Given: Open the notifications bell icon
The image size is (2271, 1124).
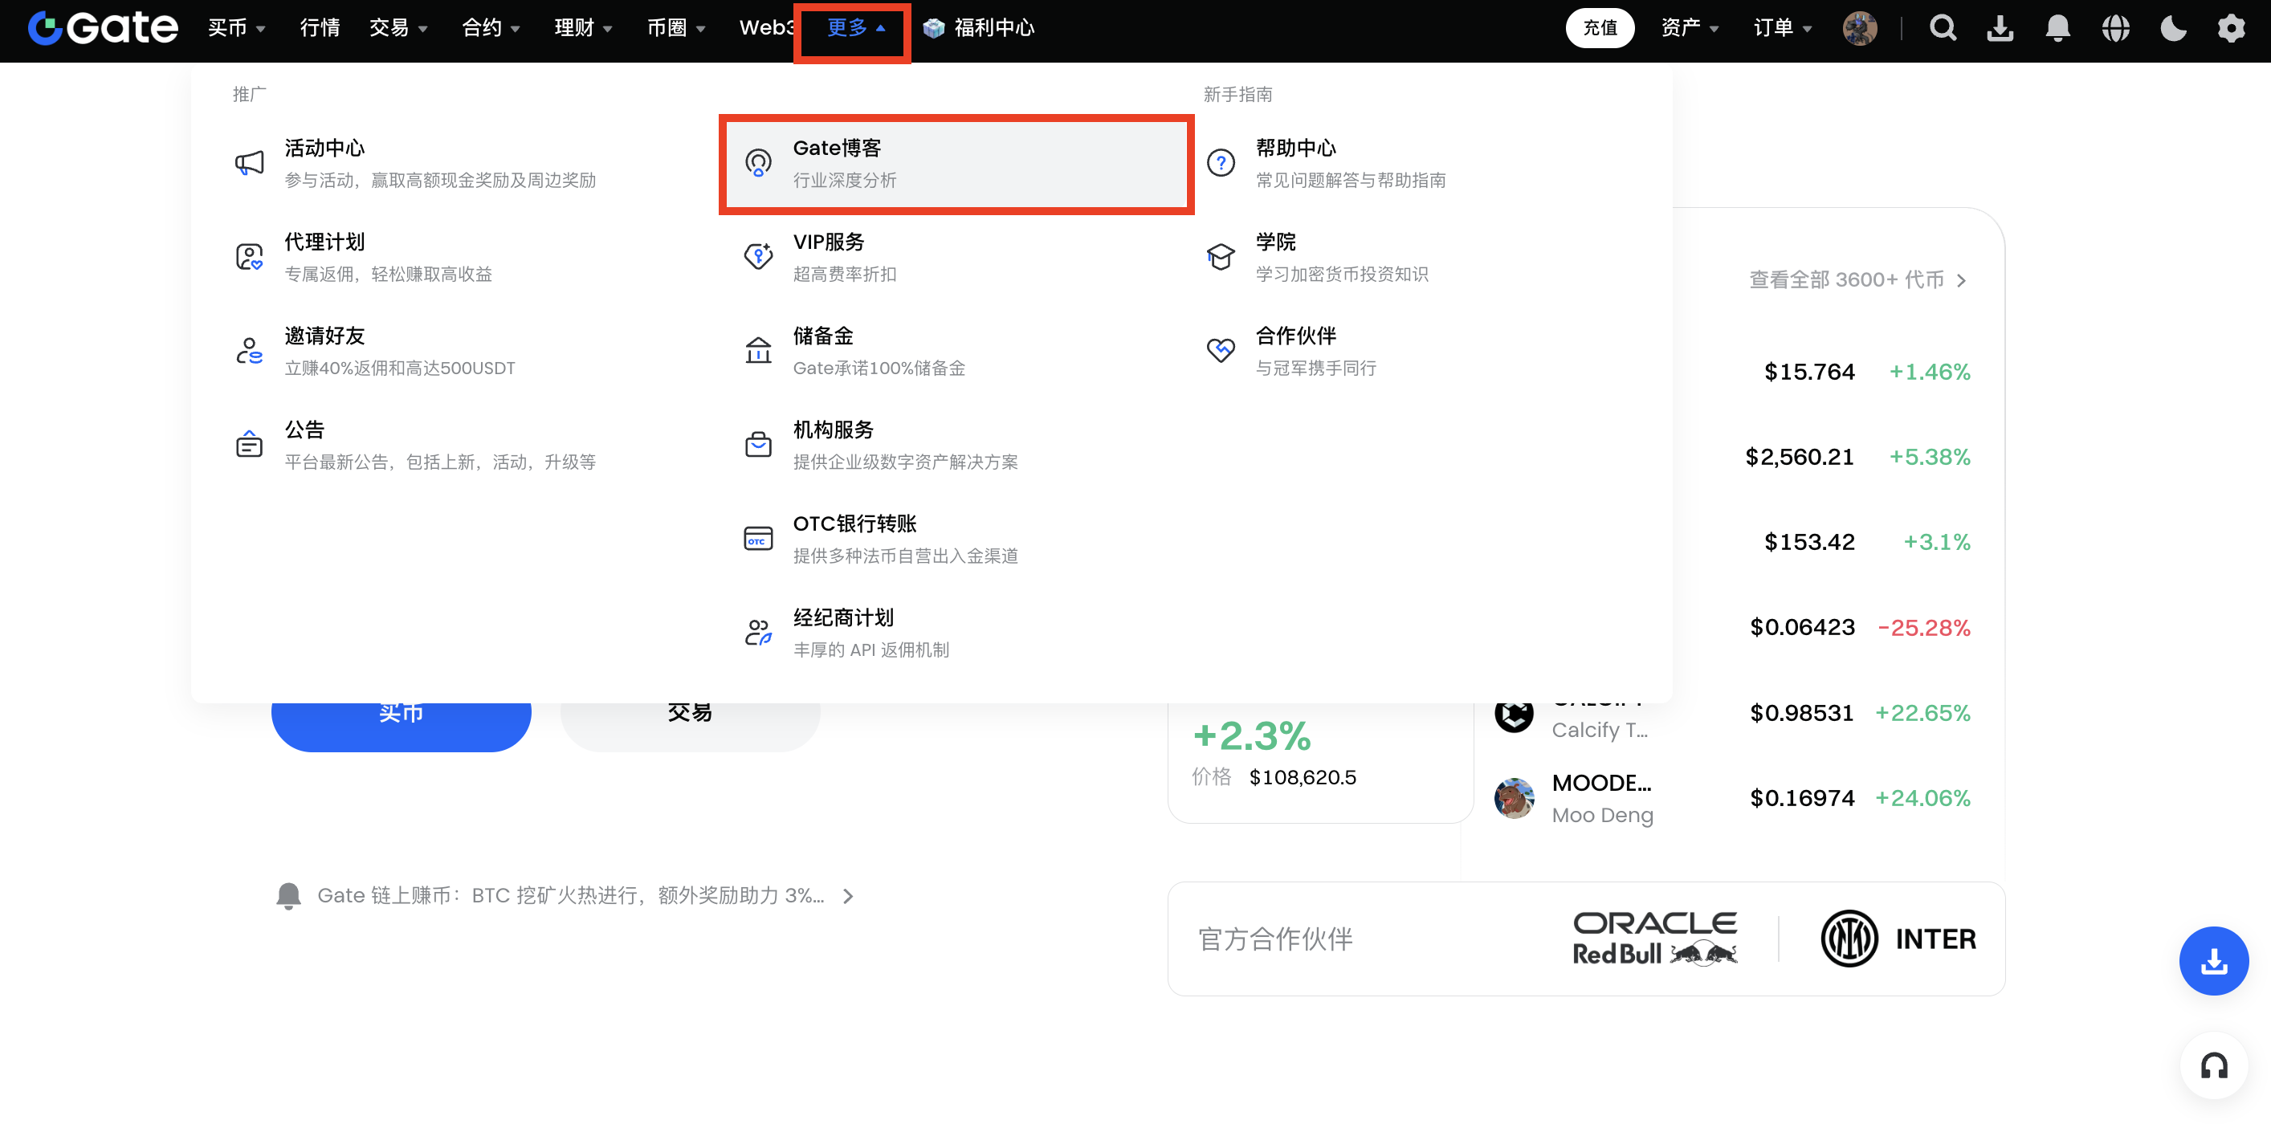Looking at the screenshot, I should click(2057, 28).
